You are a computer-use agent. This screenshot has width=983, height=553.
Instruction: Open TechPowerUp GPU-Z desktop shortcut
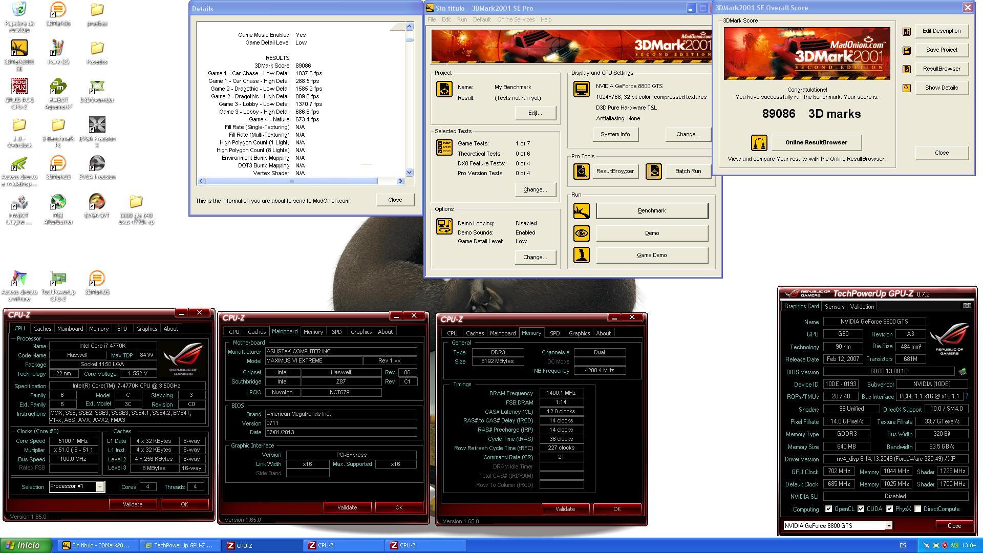click(58, 285)
